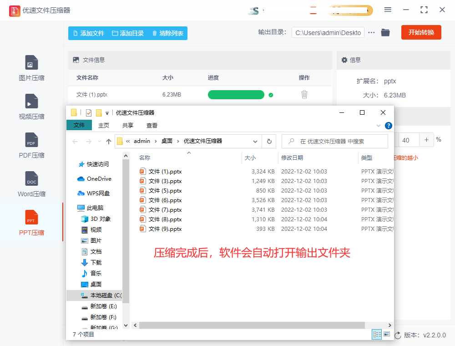
Task: Click the output directory path field
Action: [x=328, y=33]
